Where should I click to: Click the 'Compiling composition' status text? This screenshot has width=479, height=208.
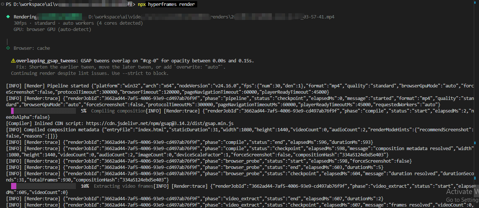[119, 111]
